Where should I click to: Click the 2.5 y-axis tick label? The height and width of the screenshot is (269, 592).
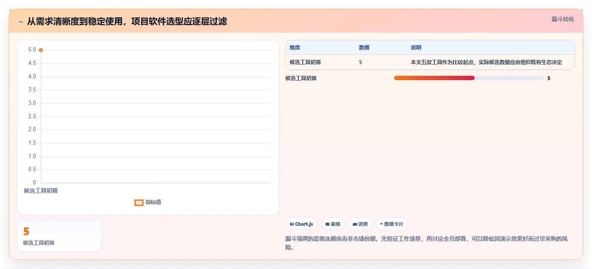coord(32,117)
